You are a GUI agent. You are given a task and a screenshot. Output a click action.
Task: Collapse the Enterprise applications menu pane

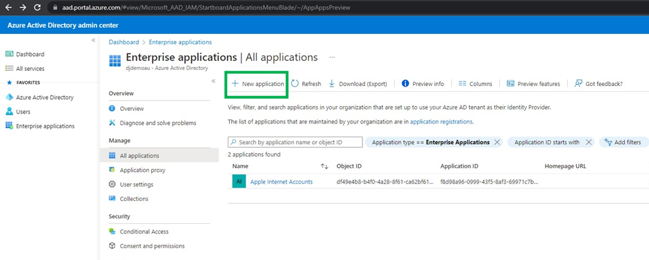[214, 81]
